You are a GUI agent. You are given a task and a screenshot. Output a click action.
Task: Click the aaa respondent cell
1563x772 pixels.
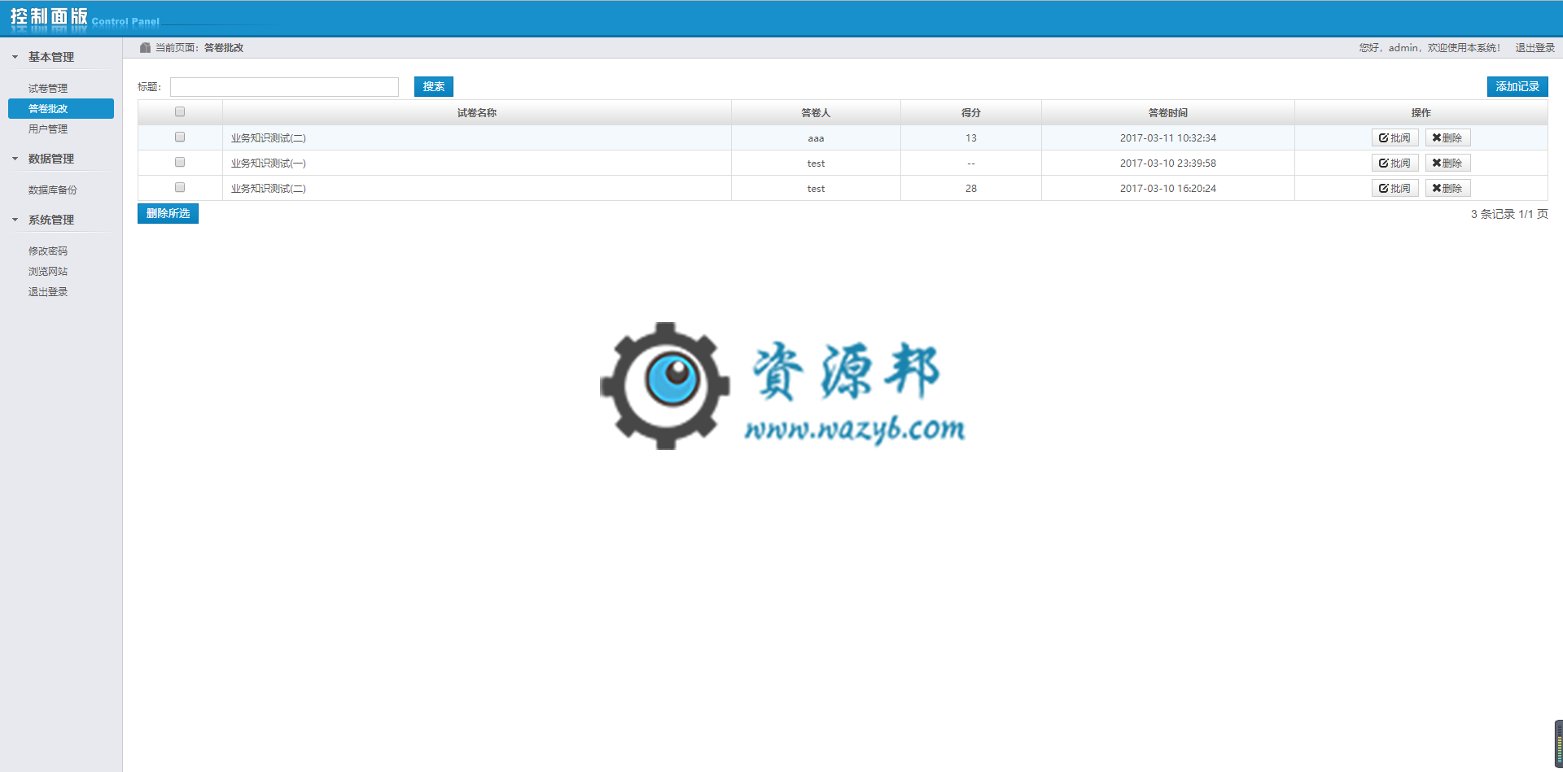click(816, 138)
